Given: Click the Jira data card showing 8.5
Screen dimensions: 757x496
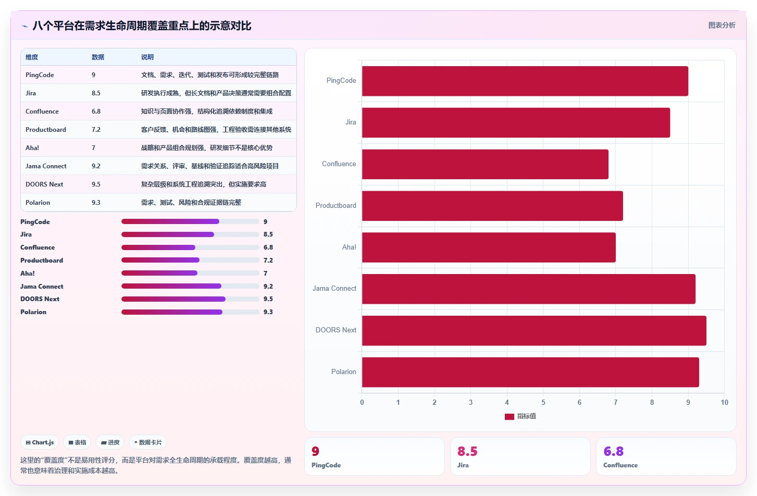Looking at the screenshot, I should (x=520, y=456).
